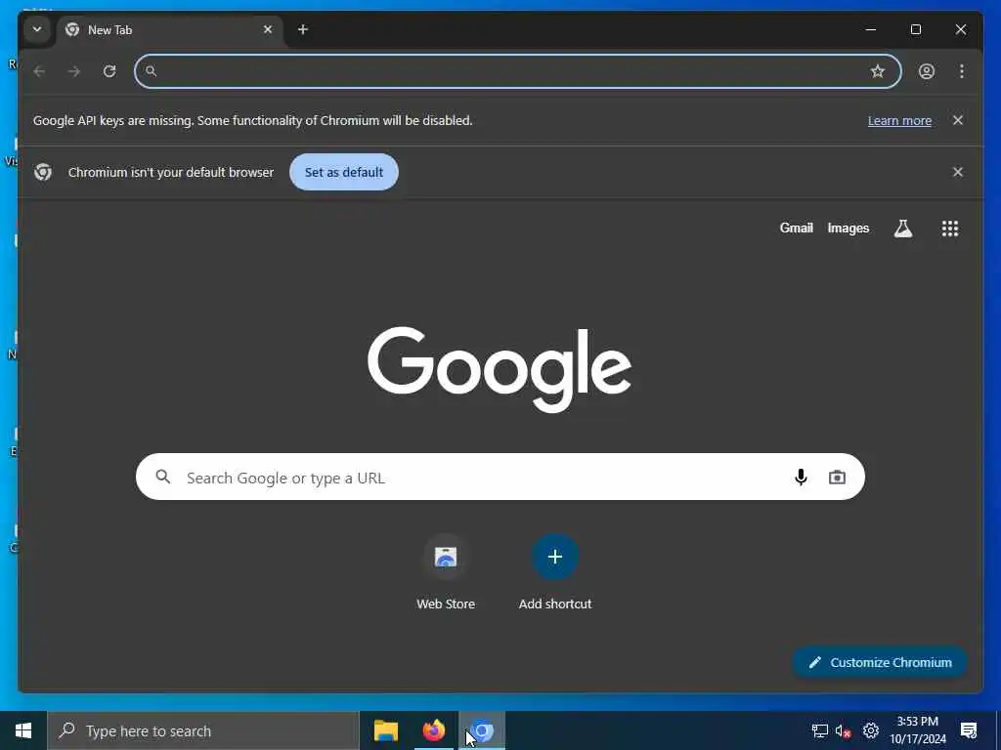
Task: Open Gmail link
Action: [x=796, y=229]
